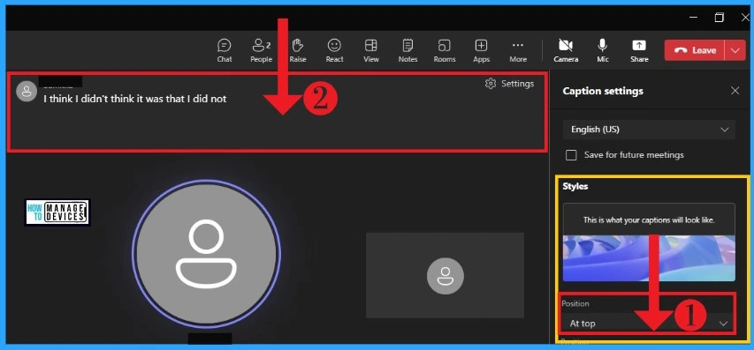The image size is (754, 350).
Task: Open the More actions menu
Action: [518, 51]
